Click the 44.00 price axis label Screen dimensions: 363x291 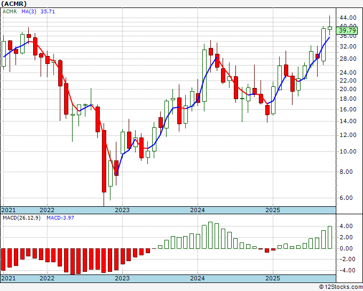[348, 18]
